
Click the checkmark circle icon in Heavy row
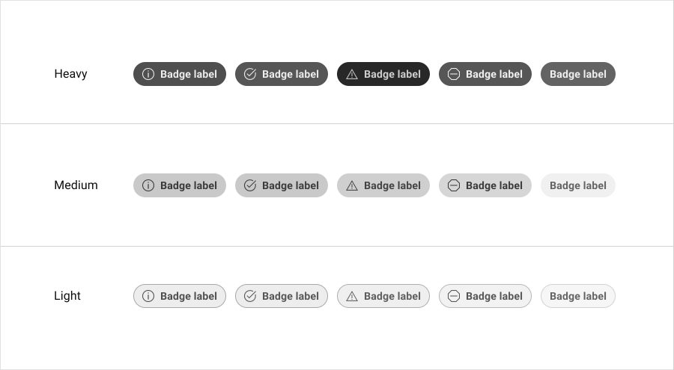point(250,74)
